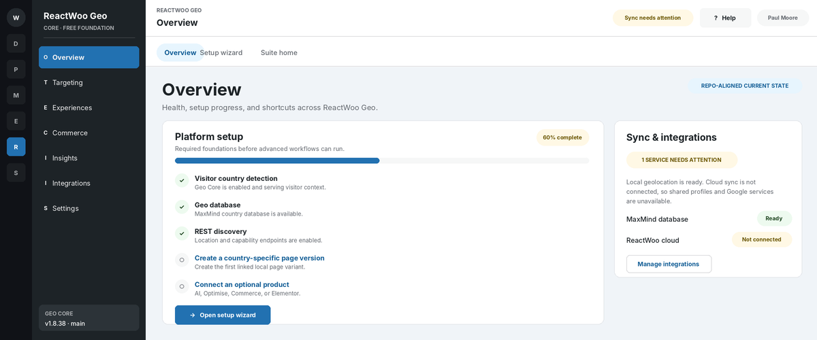
Task: Switch to the Suite home tab
Action: [279, 52]
